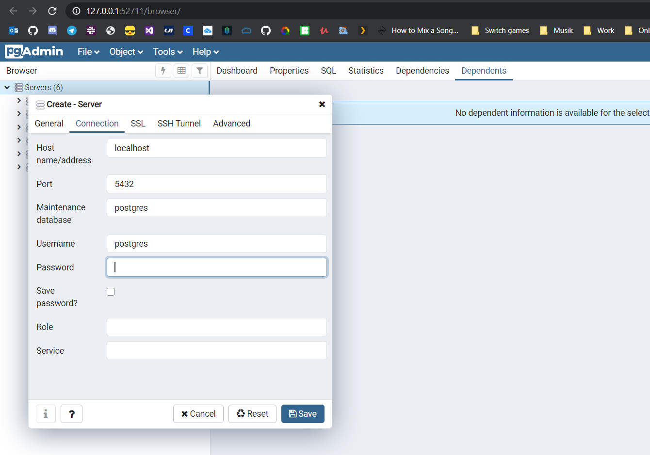The image size is (650, 455).
Task: Open the File menu
Action: 88,51
